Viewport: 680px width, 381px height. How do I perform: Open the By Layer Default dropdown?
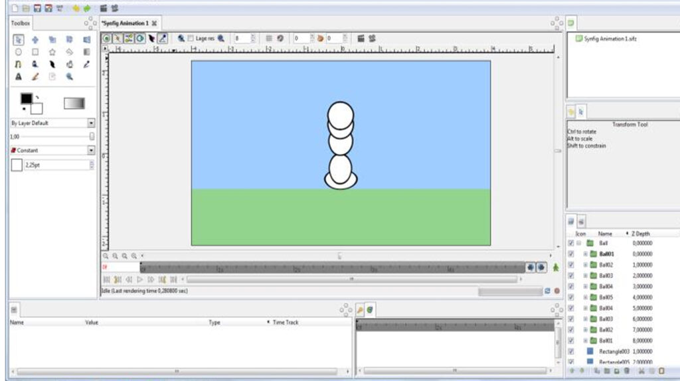coord(91,123)
